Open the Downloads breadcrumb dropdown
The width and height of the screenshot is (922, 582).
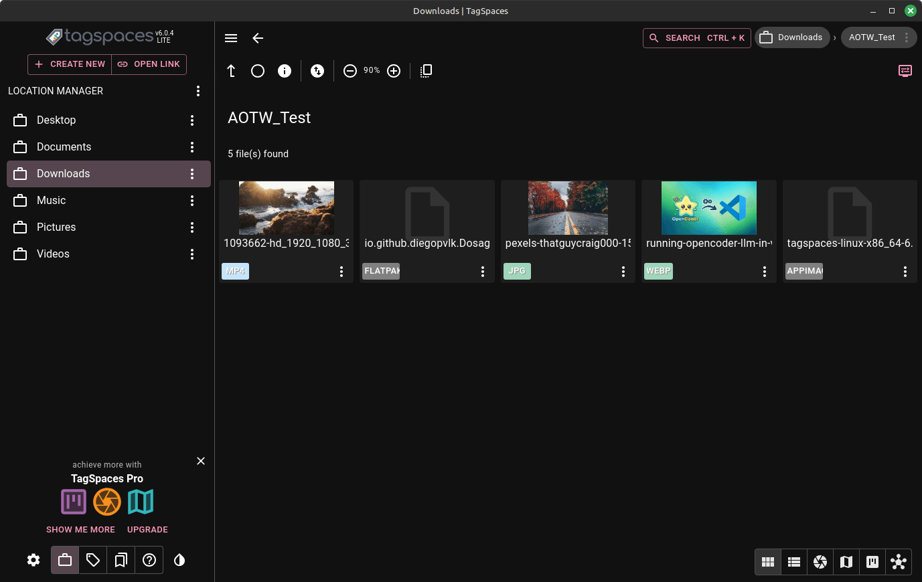click(792, 37)
